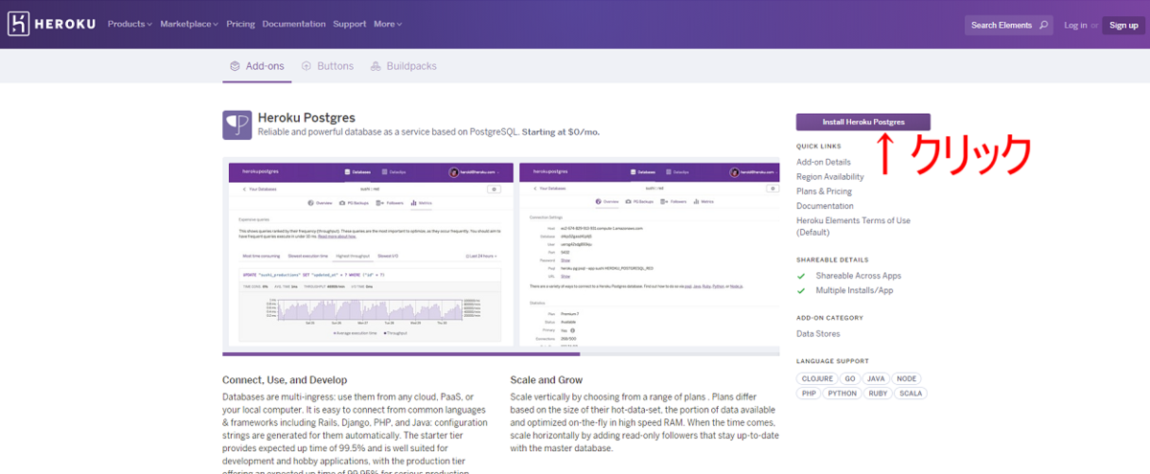The height and width of the screenshot is (474, 1150).
Task: Open the Marketplace dropdown menu
Action: click(190, 24)
